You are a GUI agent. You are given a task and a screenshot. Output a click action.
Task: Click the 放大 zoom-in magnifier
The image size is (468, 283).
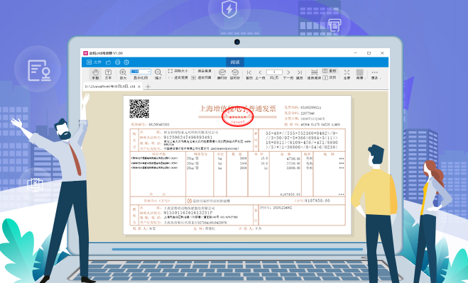(x=123, y=74)
